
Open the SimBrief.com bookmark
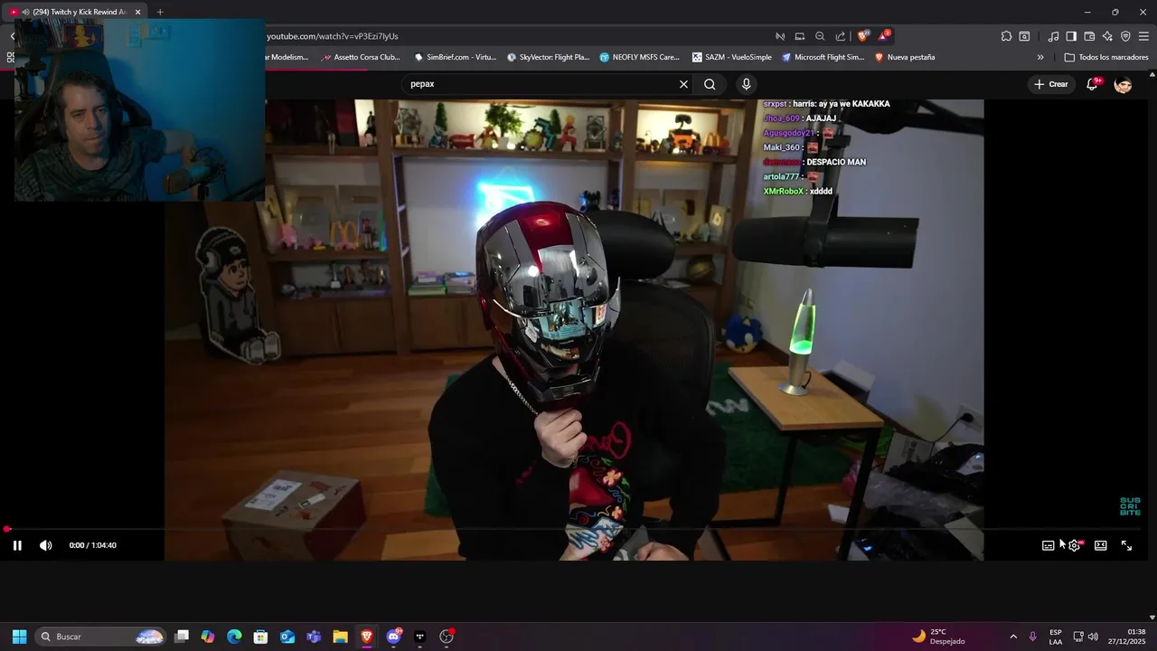click(x=455, y=57)
